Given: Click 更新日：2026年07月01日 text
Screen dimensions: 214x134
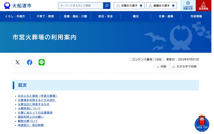Looking at the screenshot, I should 182,59.
